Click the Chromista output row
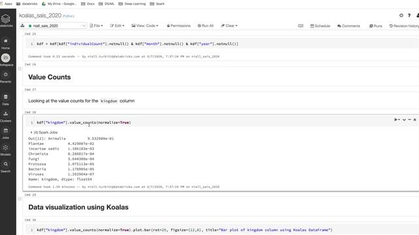The image size is (419, 235). point(61,154)
